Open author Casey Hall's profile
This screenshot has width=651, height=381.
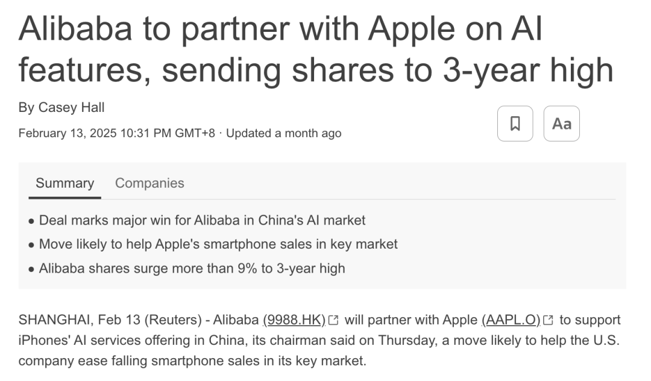(x=71, y=107)
